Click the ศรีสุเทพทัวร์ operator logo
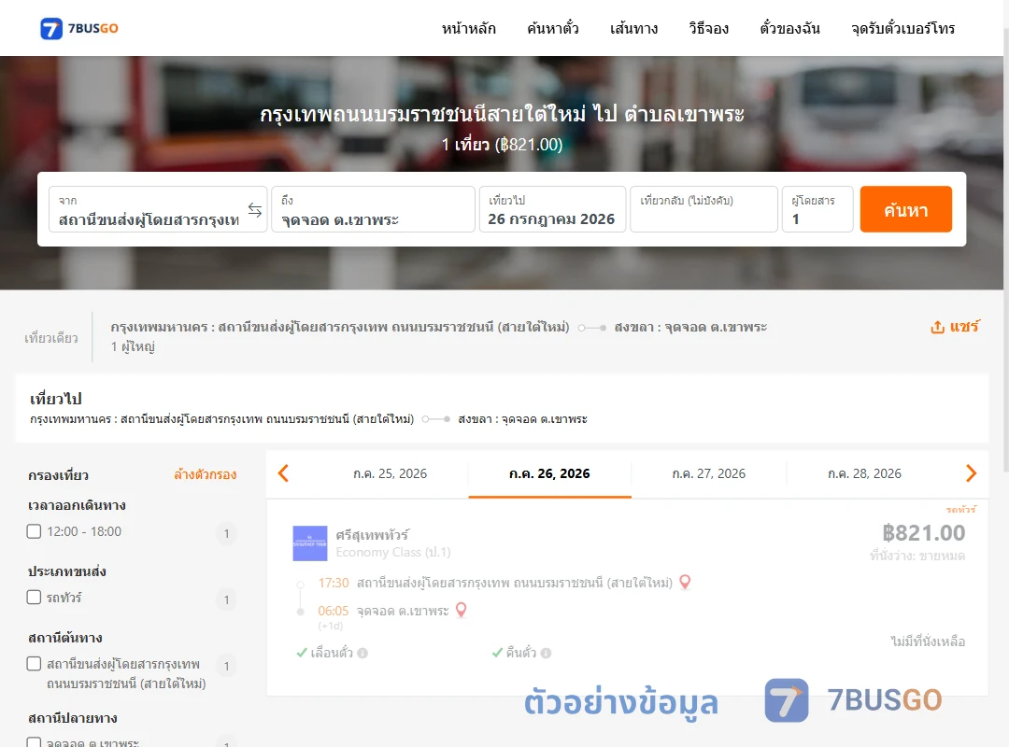Image resolution: width=1009 pixels, height=747 pixels. coord(310,543)
